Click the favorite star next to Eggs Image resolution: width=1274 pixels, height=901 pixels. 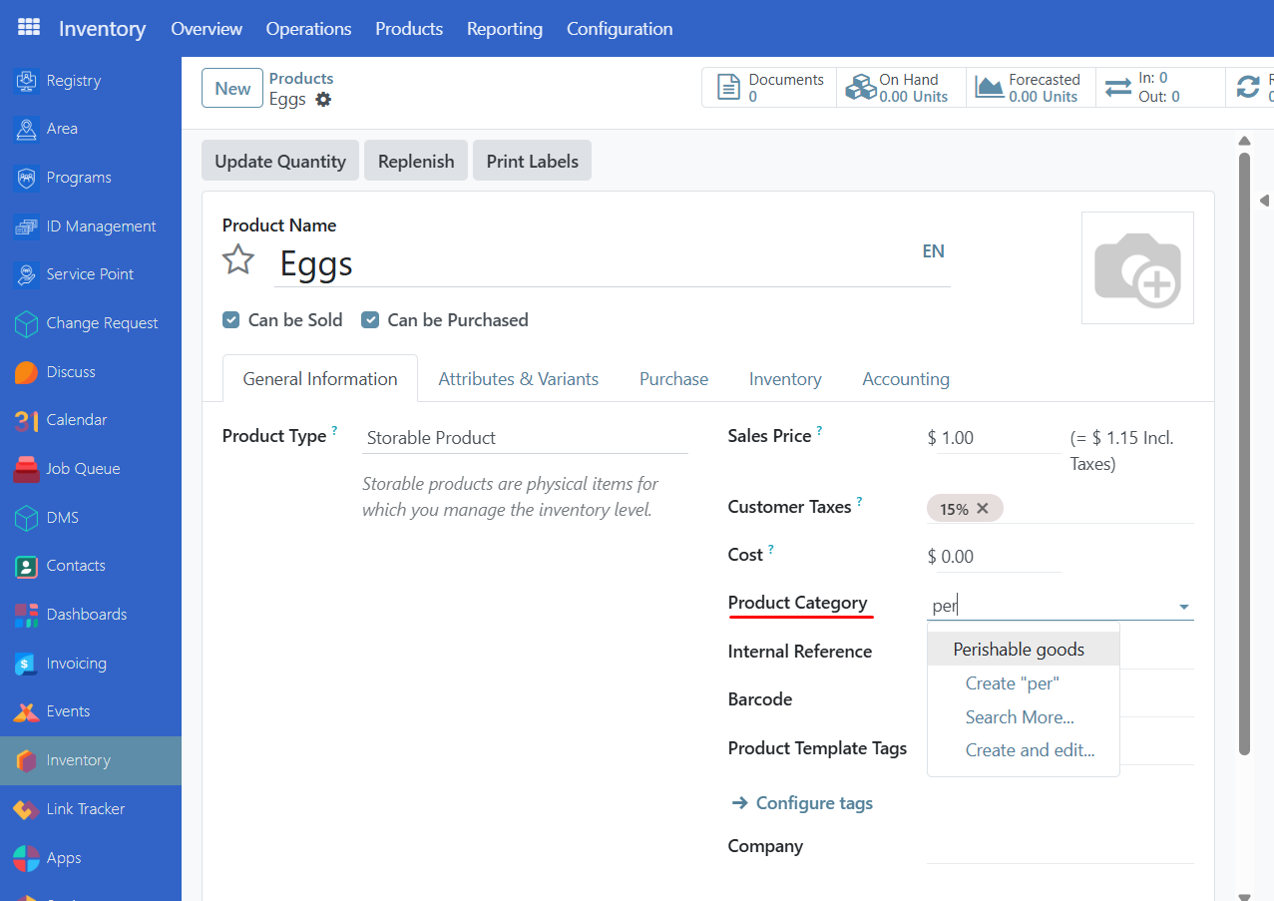(237, 260)
